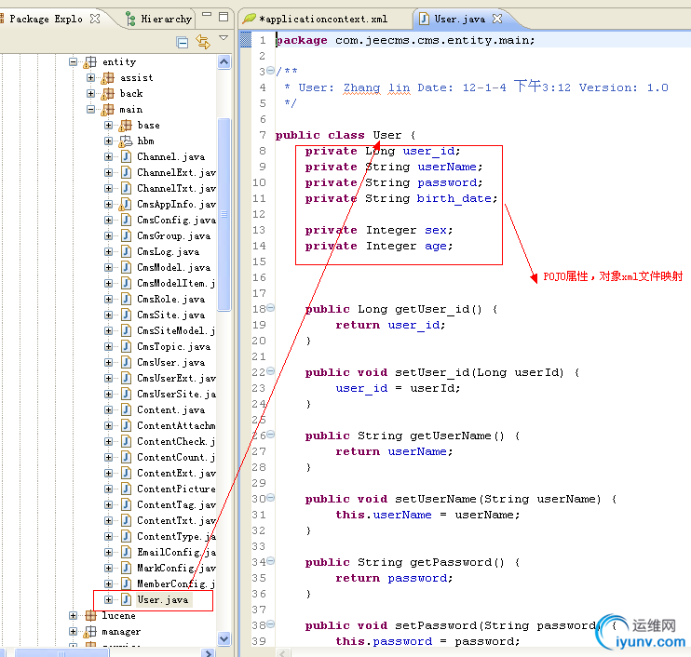
Task: Click the base package icon
Action: (125, 126)
